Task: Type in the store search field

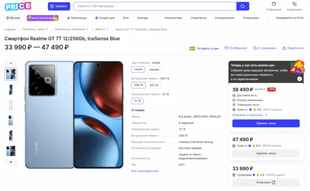Action: coord(154,6)
